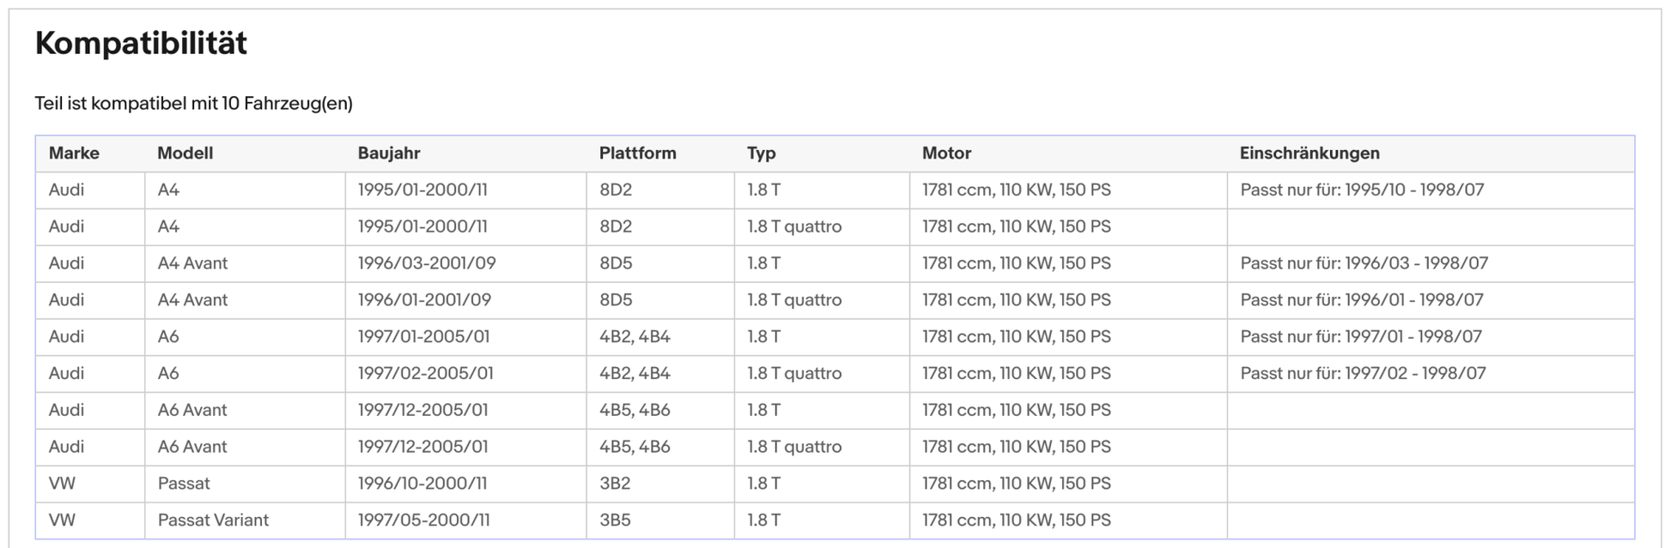1671x548 pixels.
Task: Click Baujahr cell 1997/02-2005/01
Action: 425,374
